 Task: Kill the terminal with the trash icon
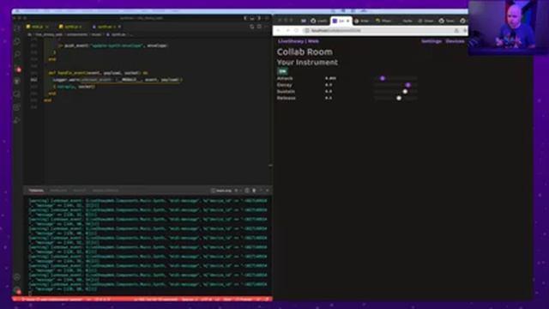(x=254, y=191)
